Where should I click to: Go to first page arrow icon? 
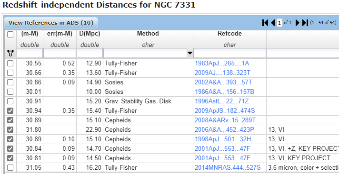[265, 23]
